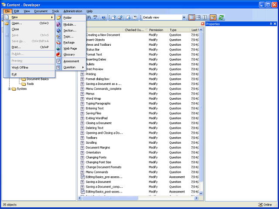
Task: Click sort arrow on Checked Out column
Action: click(x=146, y=30)
